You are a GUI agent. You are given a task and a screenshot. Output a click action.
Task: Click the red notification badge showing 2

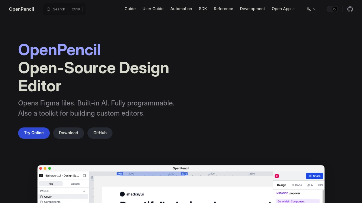[x=277, y=176]
